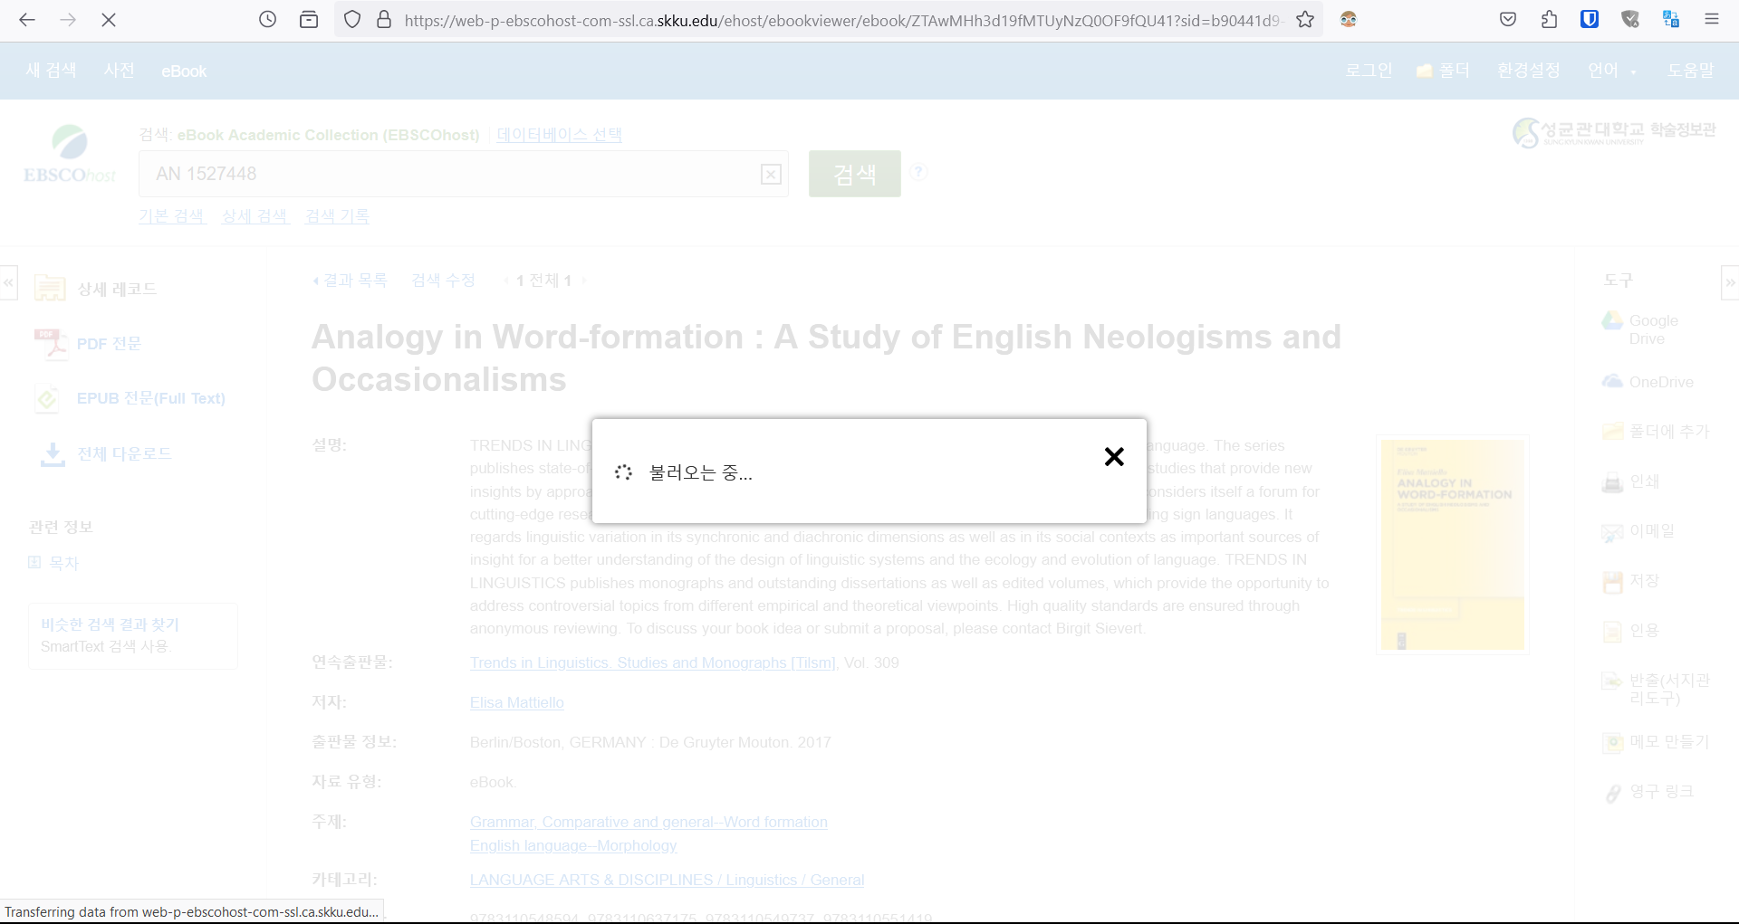Toggle the tracking protection shield
Screen dimensions: 1739x924
coord(353,19)
